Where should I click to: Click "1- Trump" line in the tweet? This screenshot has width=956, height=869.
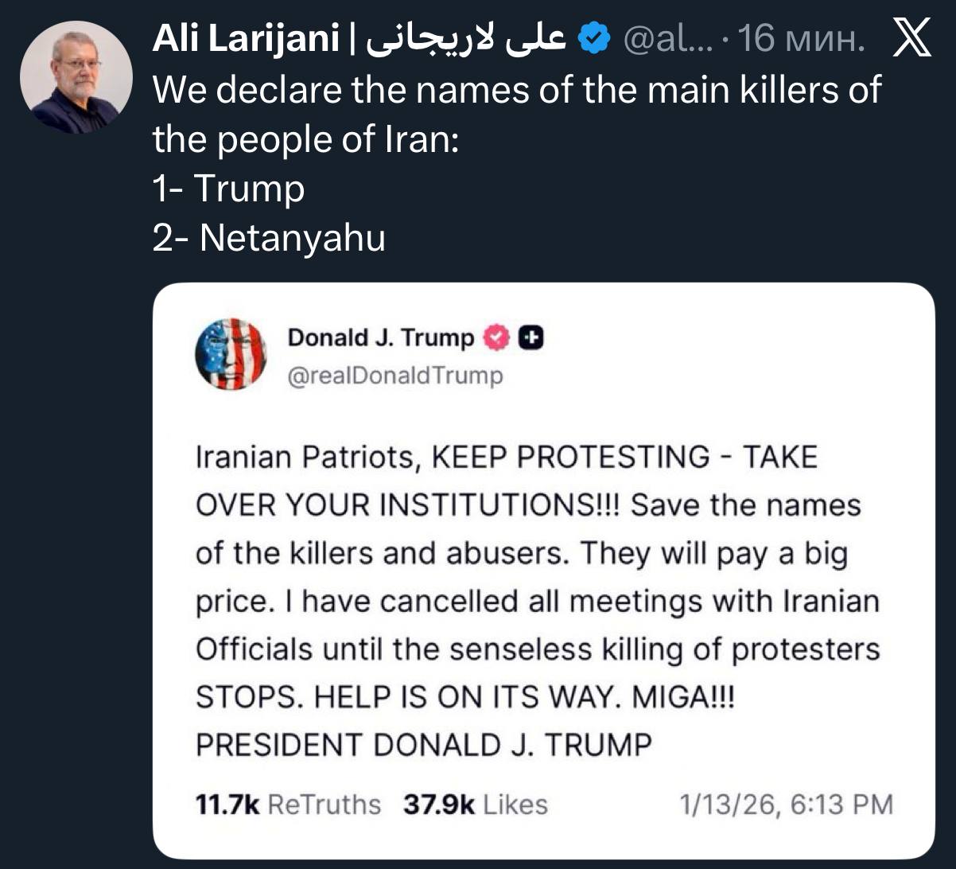point(228,189)
